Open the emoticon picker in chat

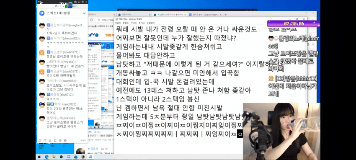tap(40, 140)
